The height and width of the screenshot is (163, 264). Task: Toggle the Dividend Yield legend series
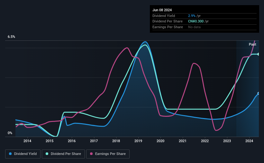coord(23,154)
